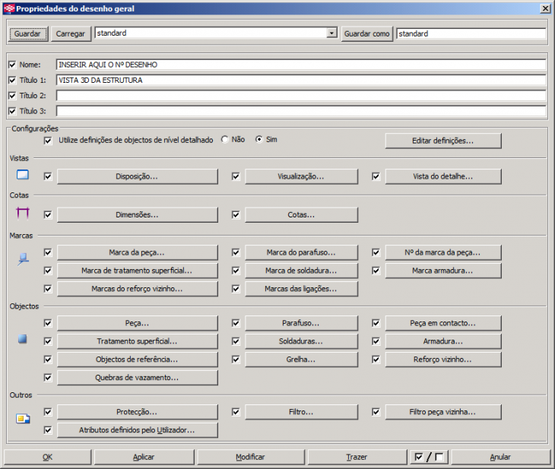The width and height of the screenshot is (555, 469).
Task: Click the Objectos blue cube icon
Action: [23, 339]
